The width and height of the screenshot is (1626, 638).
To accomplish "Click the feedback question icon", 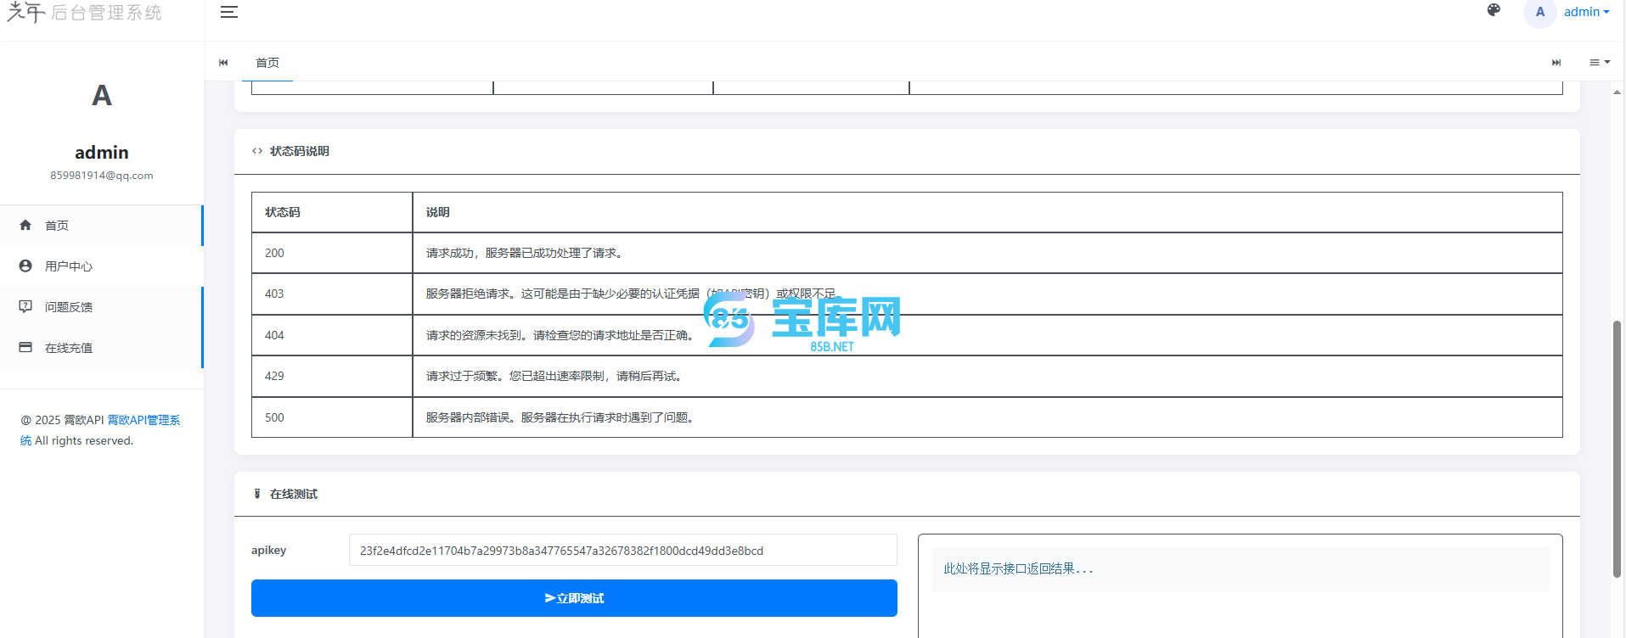I will (x=25, y=306).
